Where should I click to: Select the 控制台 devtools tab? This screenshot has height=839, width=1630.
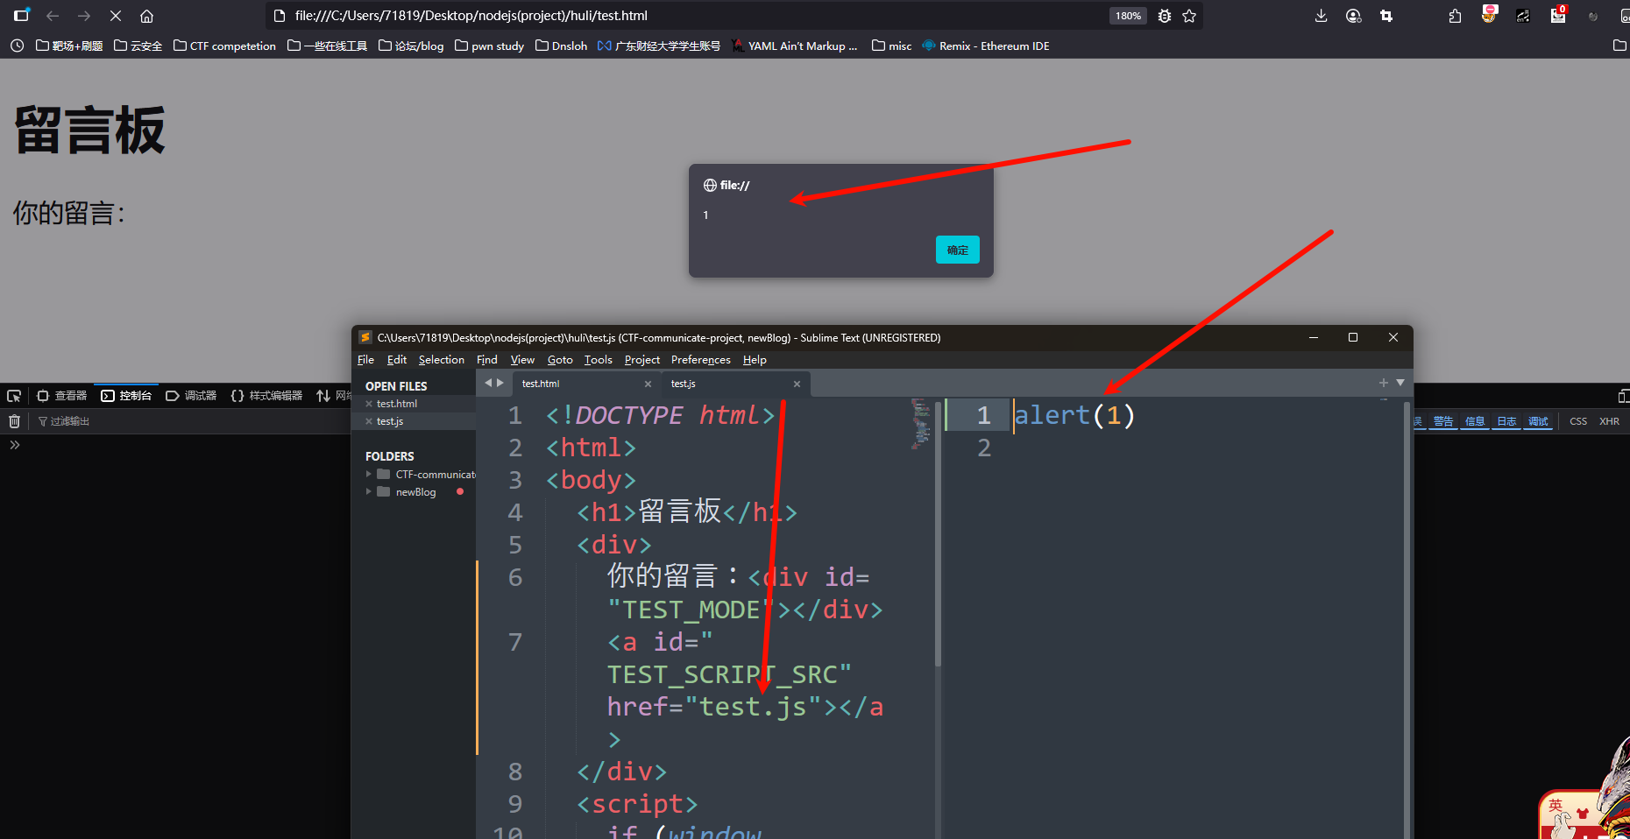tap(126, 396)
